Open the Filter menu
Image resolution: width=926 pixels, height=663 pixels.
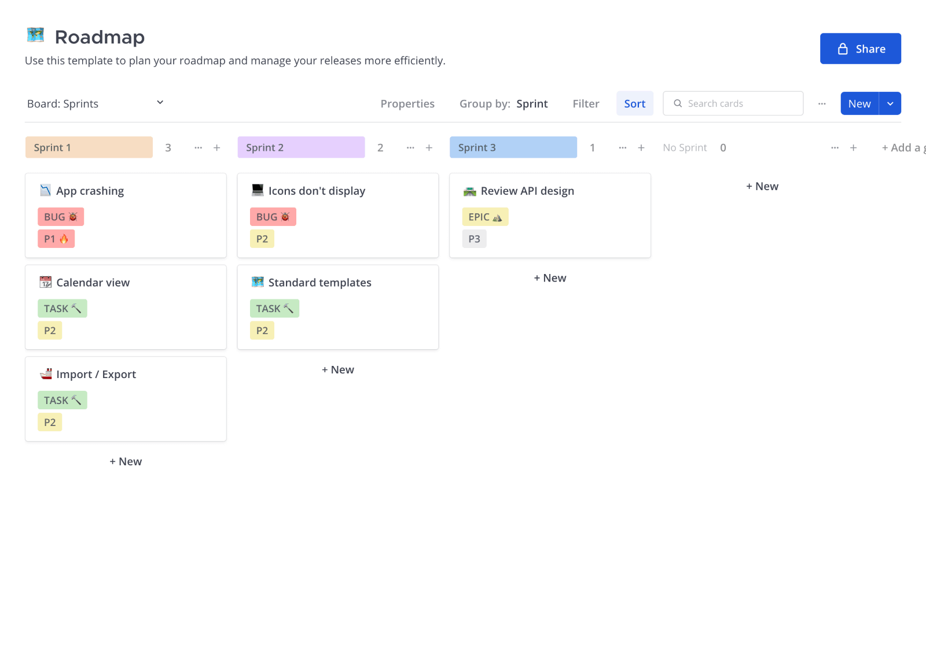click(x=586, y=104)
